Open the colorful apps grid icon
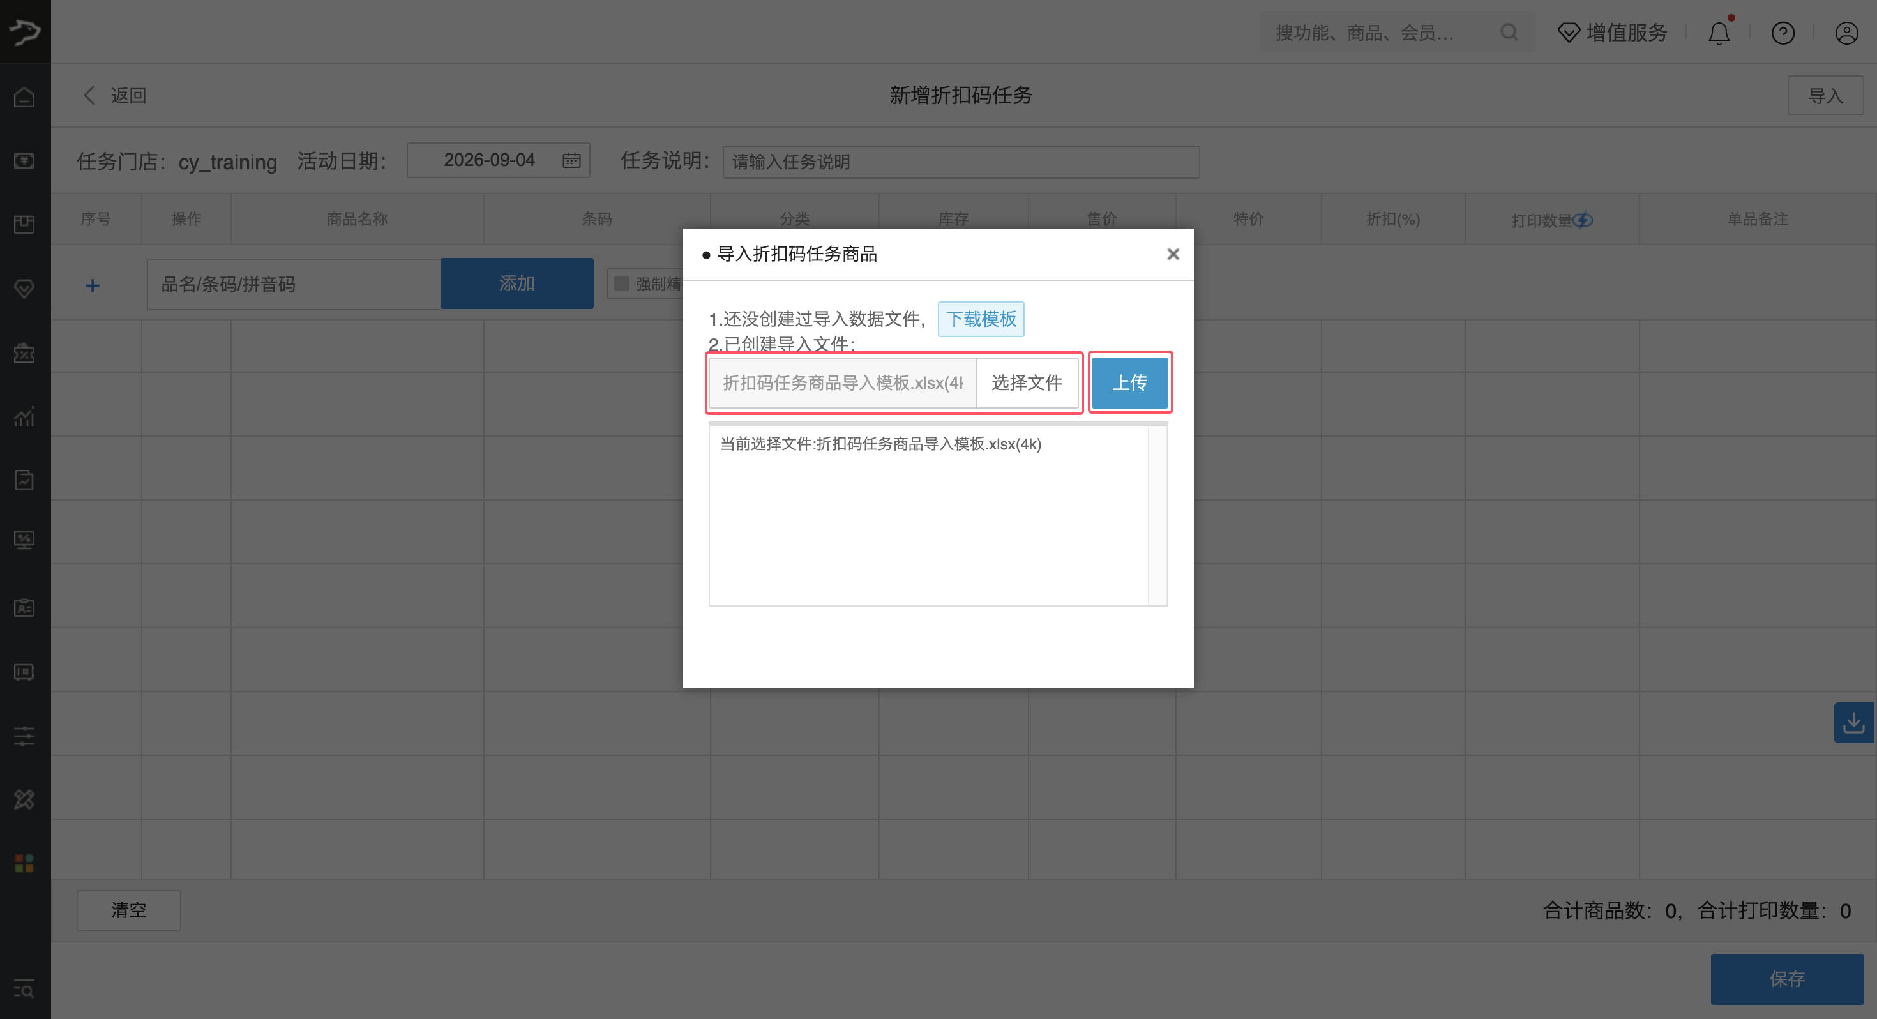1877x1019 pixels. (25, 864)
